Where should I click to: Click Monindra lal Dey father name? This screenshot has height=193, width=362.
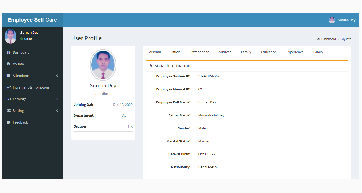click(211, 115)
